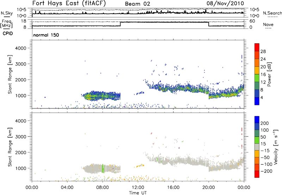Select the "normal 150" CPID entry
This screenshot has height=195, width=282.
click(46, 35)
